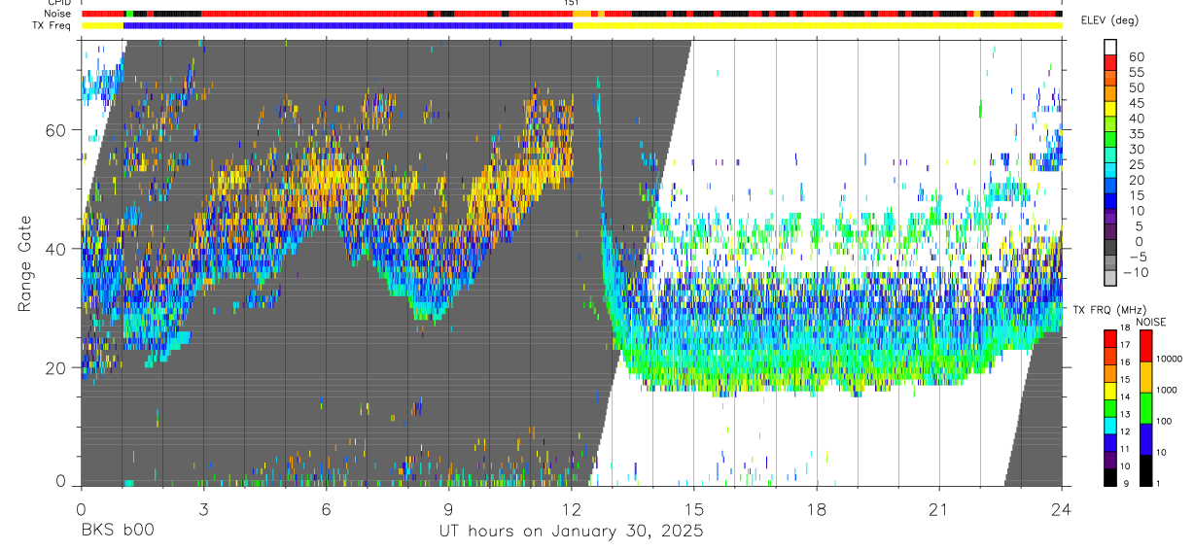Screen dimensions: 1194x551
Task: Click the 'TX Freq' row label at top left
Action: tap(53, 25)
